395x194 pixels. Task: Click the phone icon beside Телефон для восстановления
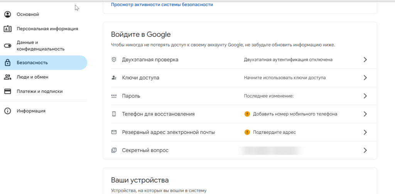114,114
